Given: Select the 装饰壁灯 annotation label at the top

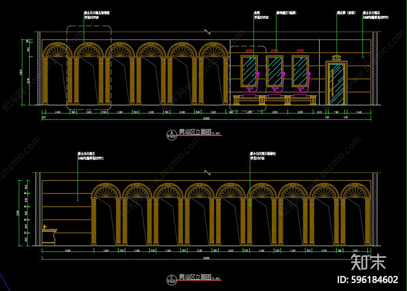Looking at the screenshot, I should [x=286, y=13].
